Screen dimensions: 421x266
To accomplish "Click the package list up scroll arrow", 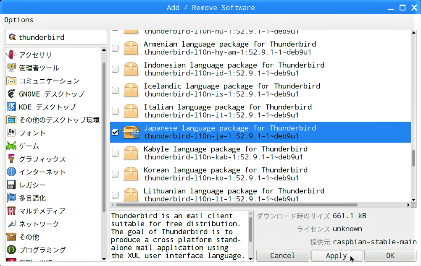I will tap(413, 32).
